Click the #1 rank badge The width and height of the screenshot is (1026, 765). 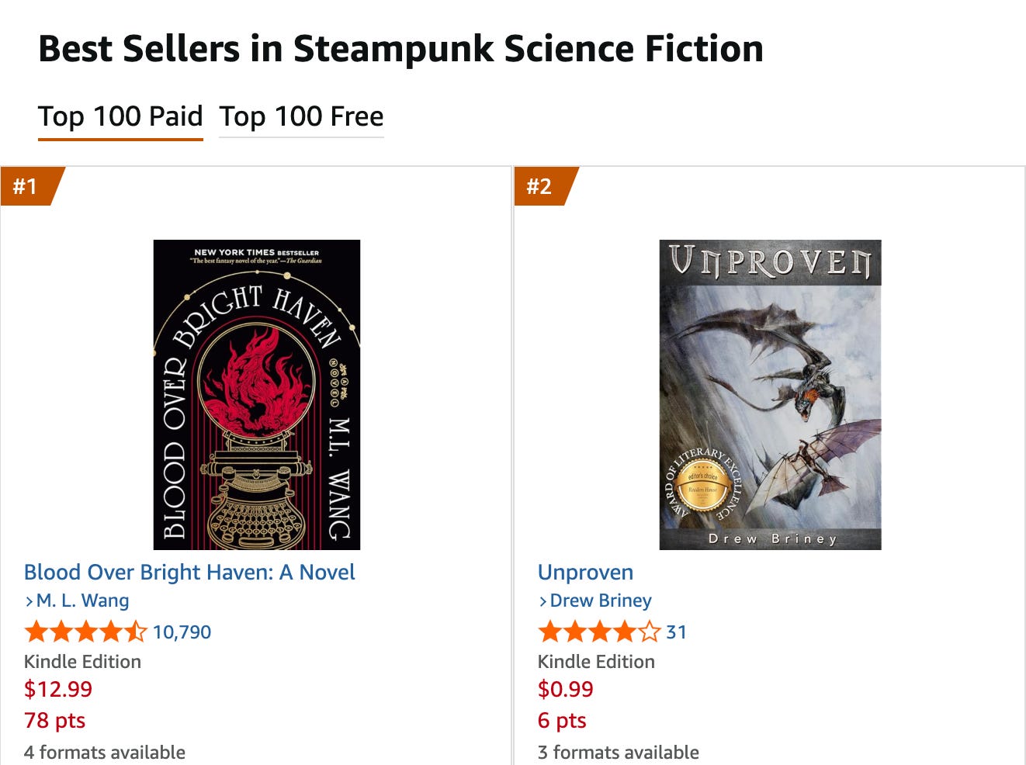coord(29,186)
